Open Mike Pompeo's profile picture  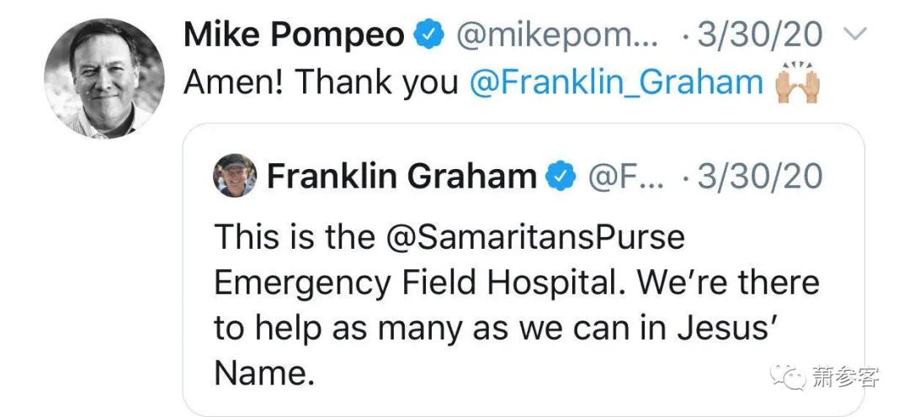pos(104,77)
